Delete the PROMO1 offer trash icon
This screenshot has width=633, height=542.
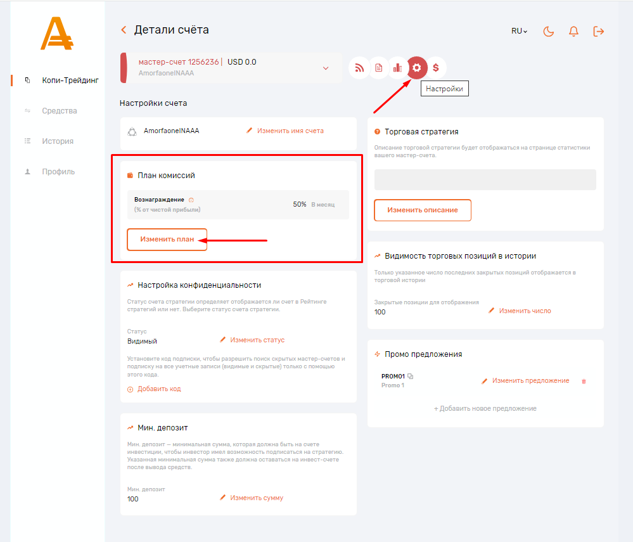coord(584,381)
